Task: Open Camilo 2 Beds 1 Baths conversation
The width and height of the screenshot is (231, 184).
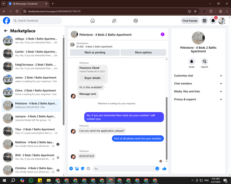Action: tap(31, 53)
